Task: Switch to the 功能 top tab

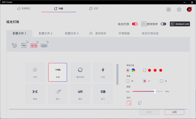Action: pyautogui.click(x=58, y=8)
